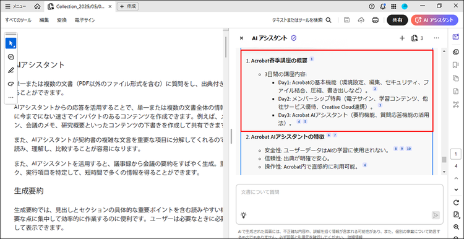This screenshot has height=239, width=464.
Task: Click the rotate view icon
Action: click(x=456, y=202)
